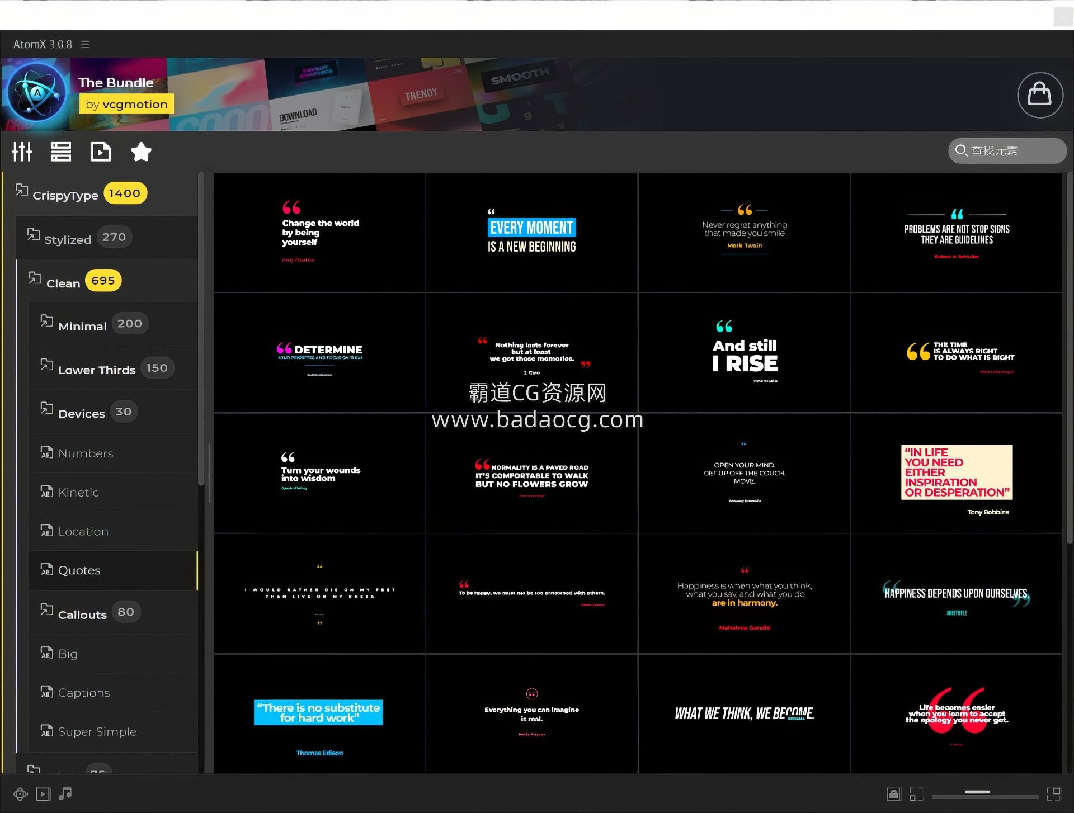Toggle the music note sound icon

click(65, 793)
